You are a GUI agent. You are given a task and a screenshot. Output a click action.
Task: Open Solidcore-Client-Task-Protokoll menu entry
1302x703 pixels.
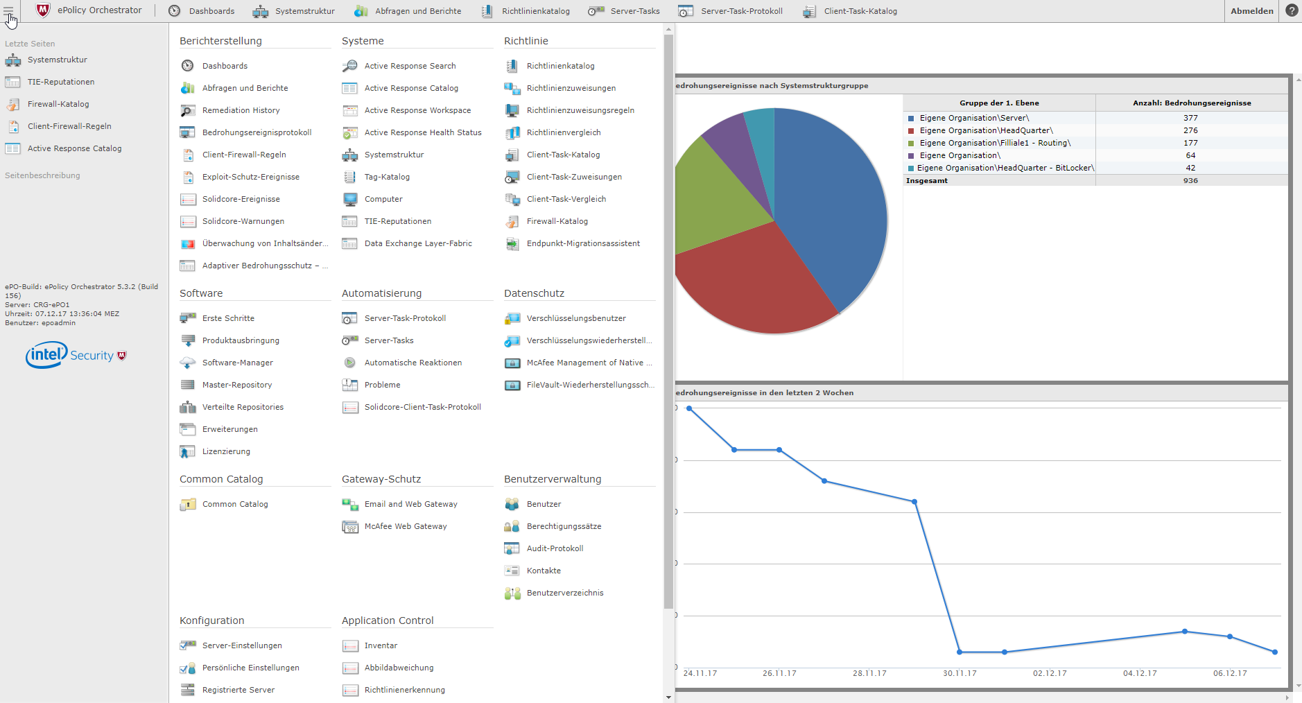(423, 407)
